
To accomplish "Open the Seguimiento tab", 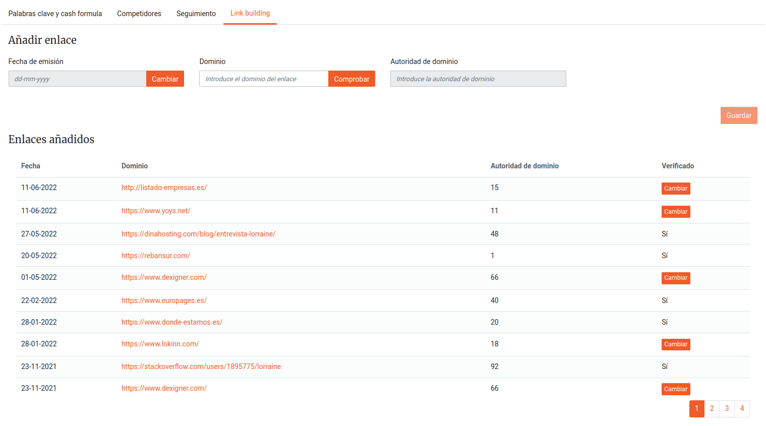I will click(x=196, y=14).
